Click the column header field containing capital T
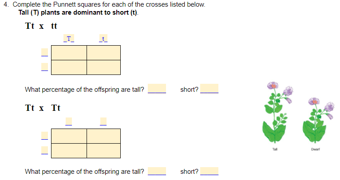The height and width of the screenshot is (180, 340). (x=68, y=39)
